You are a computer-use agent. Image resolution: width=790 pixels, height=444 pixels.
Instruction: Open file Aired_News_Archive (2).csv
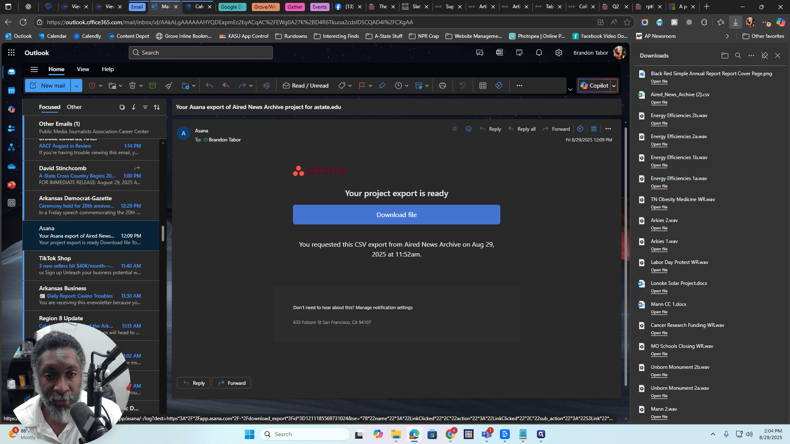659,102
